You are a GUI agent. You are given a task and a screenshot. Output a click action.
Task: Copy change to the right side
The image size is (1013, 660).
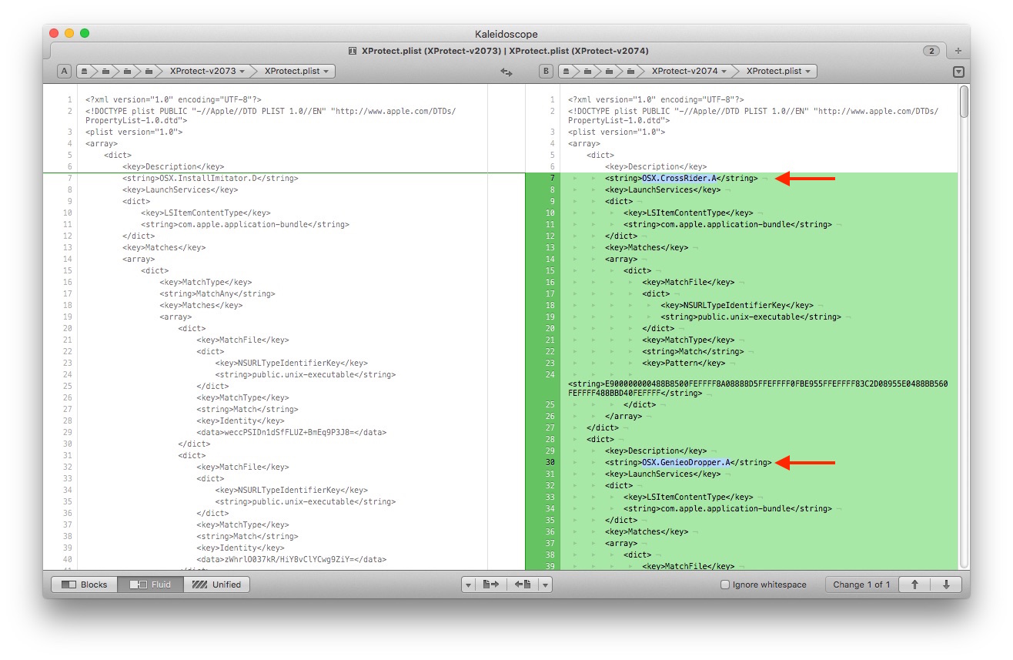(490, 585)
